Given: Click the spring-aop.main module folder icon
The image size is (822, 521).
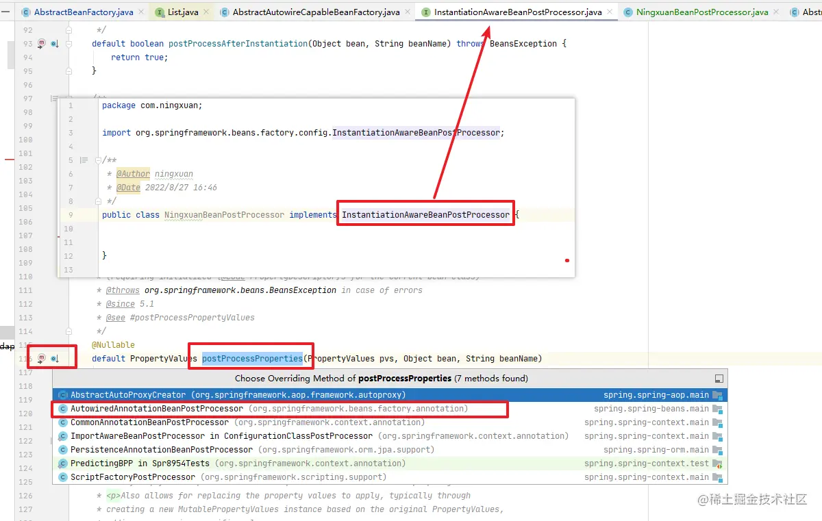Looking at the screenshot, I should point(717,395).
